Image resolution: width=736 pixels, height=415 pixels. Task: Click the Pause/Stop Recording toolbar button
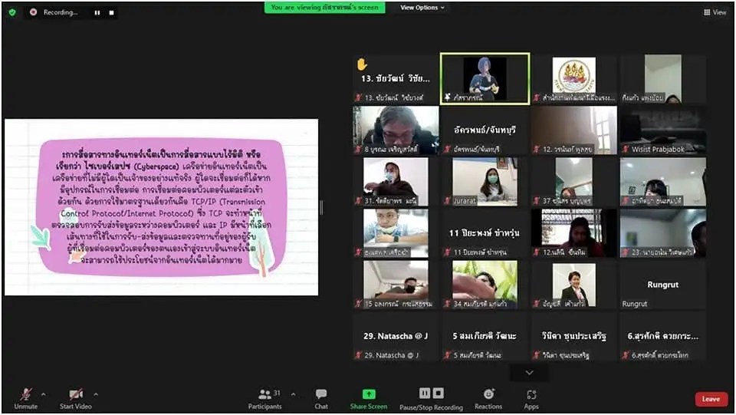pyautogui.click(x=431, y=397)
